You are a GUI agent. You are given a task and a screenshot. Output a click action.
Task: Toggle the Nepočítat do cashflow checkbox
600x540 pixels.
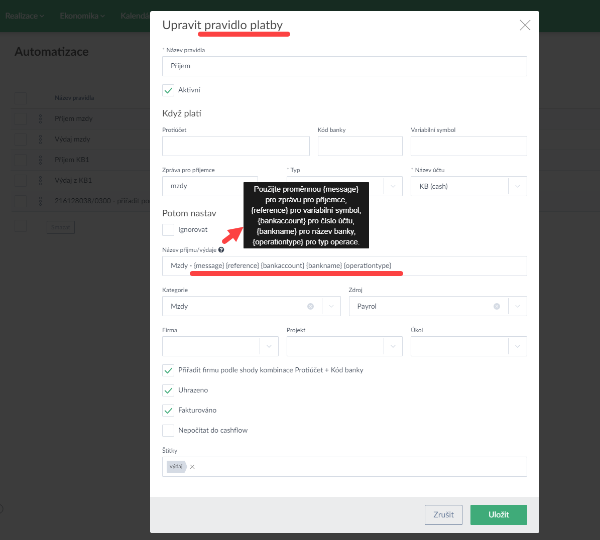(168, 431)
